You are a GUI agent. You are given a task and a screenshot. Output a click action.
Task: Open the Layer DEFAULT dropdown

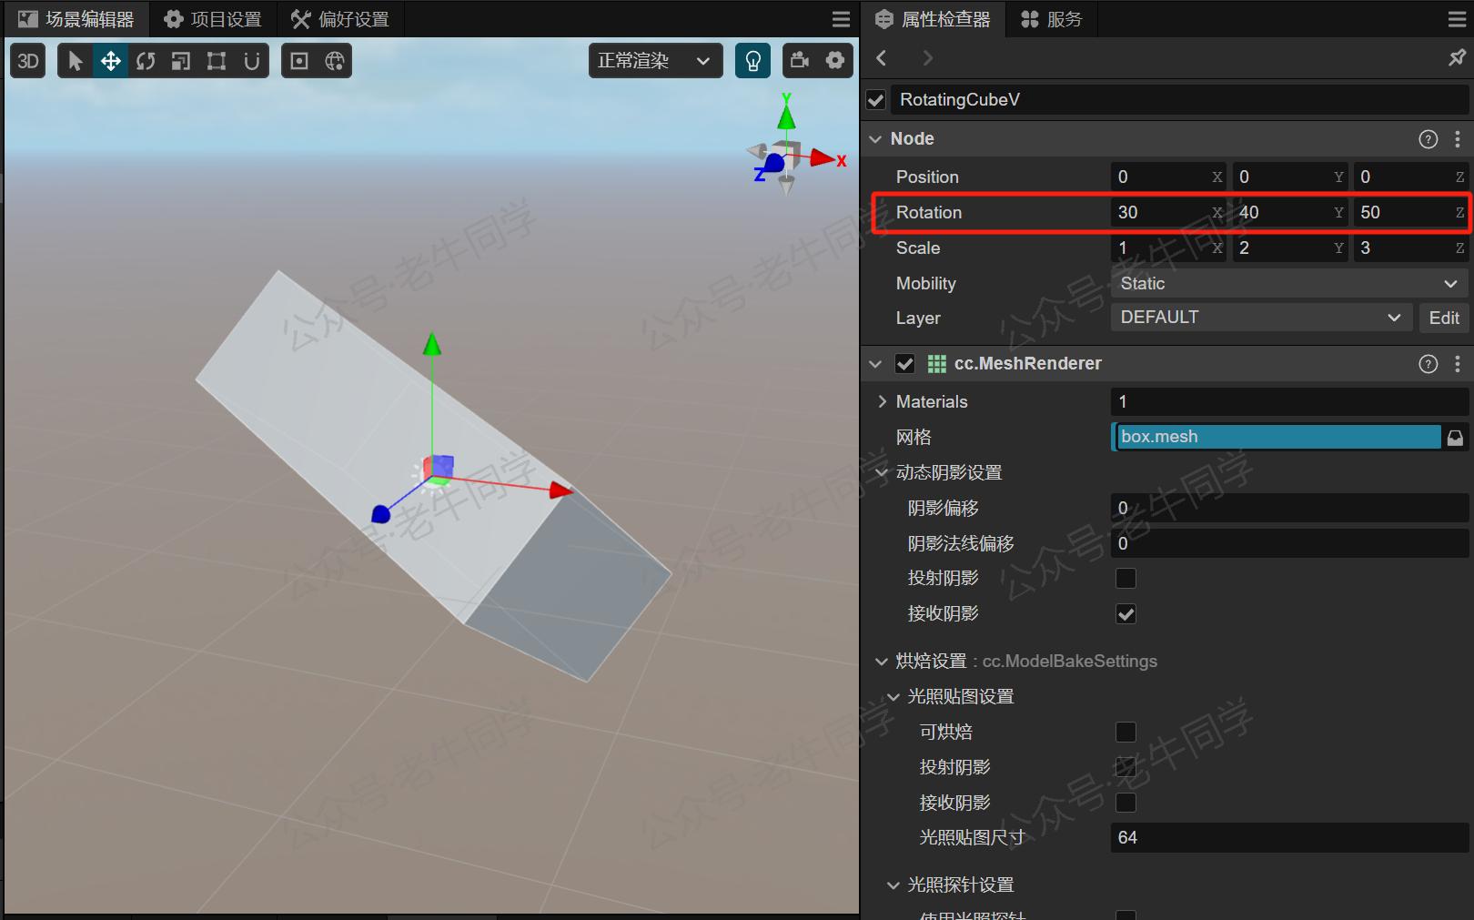(x=1261, y=318)
